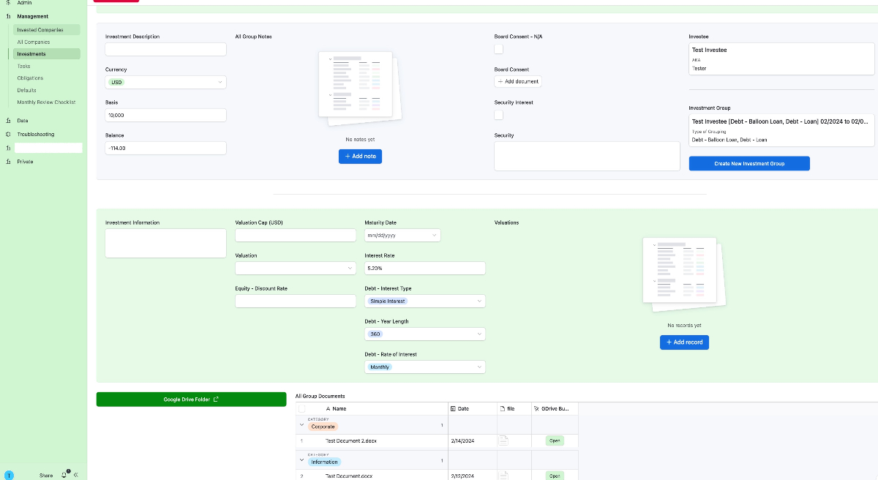Open Test Document 2.docx via its Open button

(554, 440)
